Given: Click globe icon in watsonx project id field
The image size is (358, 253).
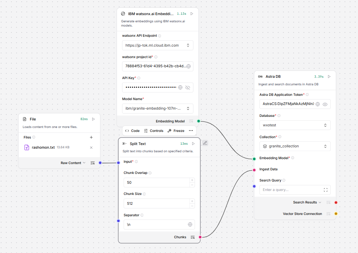Looking at the screenshot, I should (x=189, y=66).
